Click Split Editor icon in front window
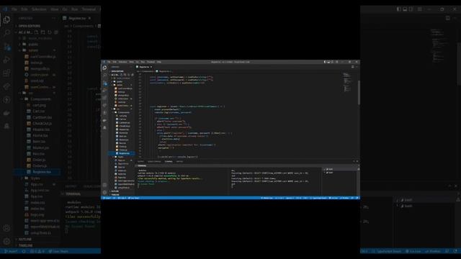The height and width of the screenshot is (259, 461). click(353, 67)
